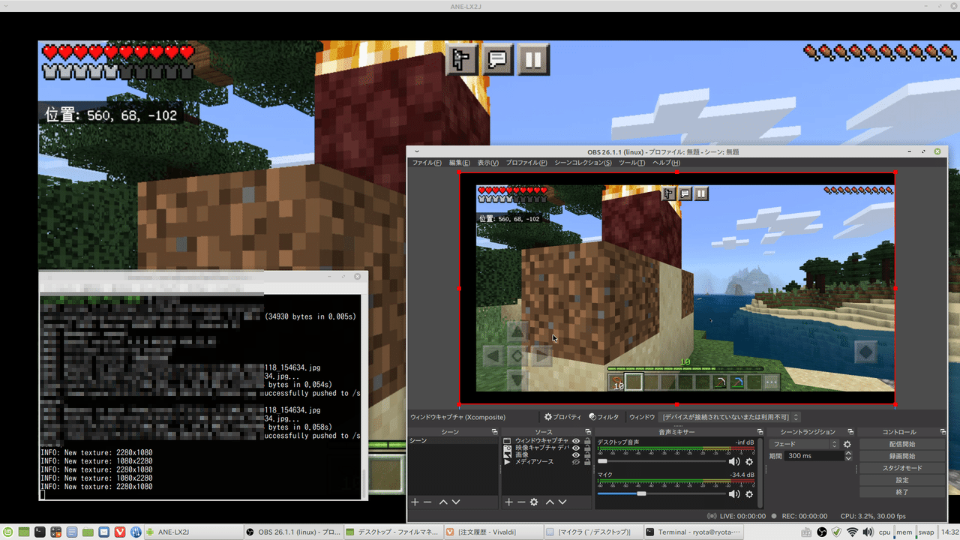
Task: Click the 期間 300 ms duration field
Action: 813,456
